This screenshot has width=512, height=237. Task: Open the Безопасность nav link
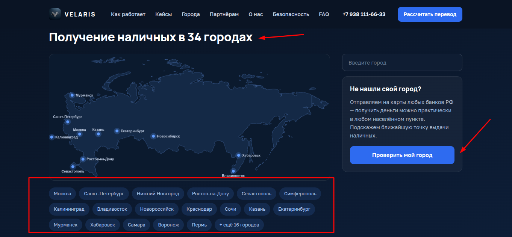(291, 14)
